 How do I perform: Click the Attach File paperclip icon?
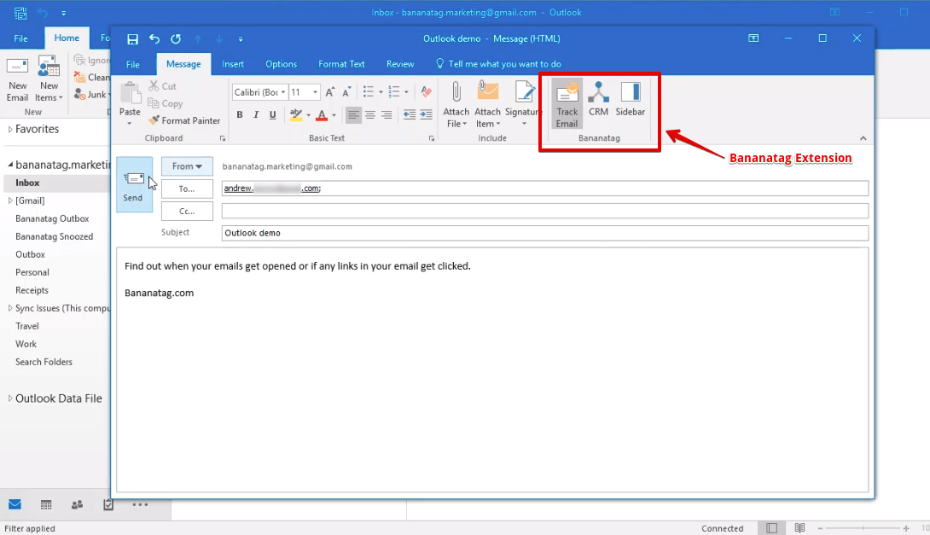pos(456,92)
